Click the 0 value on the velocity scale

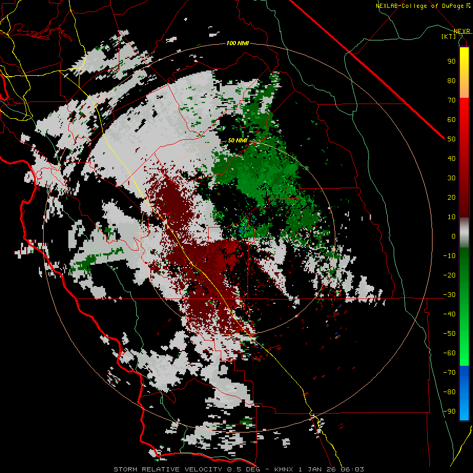coord(454,236)
